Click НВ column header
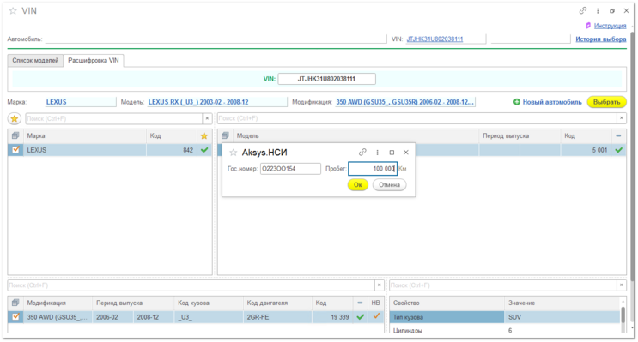The image size is (638, 342). click(x=375, y=303)
